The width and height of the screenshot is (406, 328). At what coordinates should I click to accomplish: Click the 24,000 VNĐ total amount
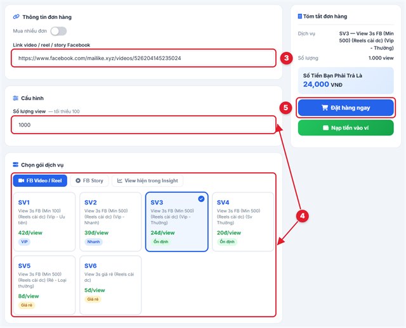coord(323,84)
